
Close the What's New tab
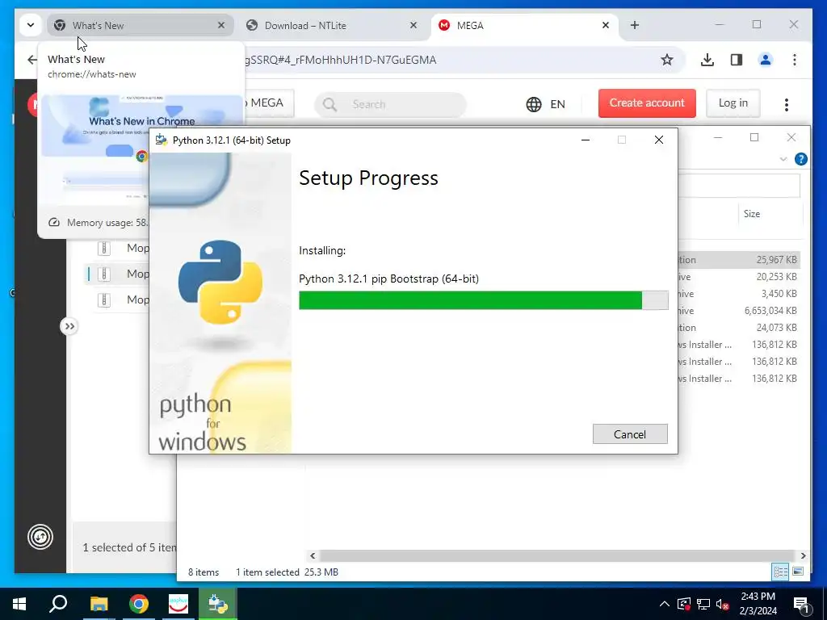pos(221,25)
